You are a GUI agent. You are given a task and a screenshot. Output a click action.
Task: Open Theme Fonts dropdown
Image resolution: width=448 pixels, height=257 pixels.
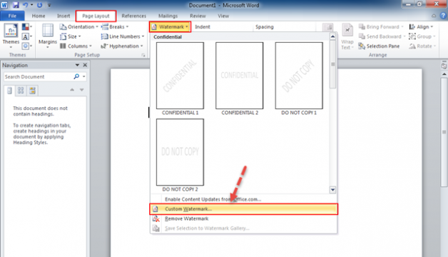(27, 36)
